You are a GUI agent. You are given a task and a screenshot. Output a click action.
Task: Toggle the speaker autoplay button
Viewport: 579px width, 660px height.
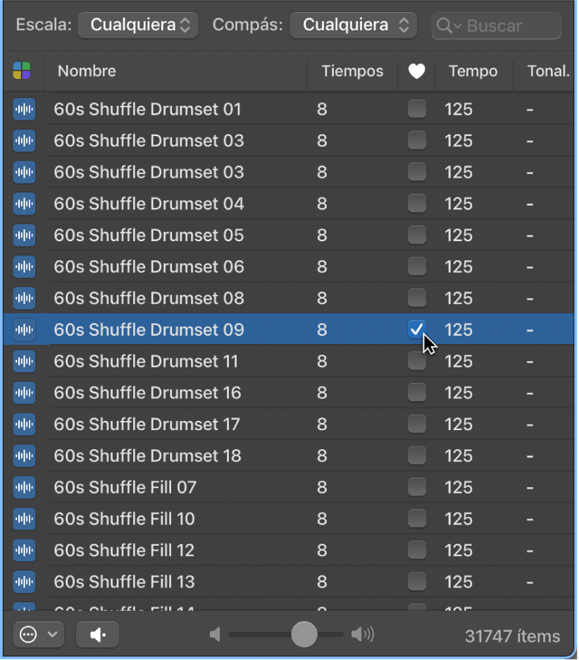click(98, 635)
